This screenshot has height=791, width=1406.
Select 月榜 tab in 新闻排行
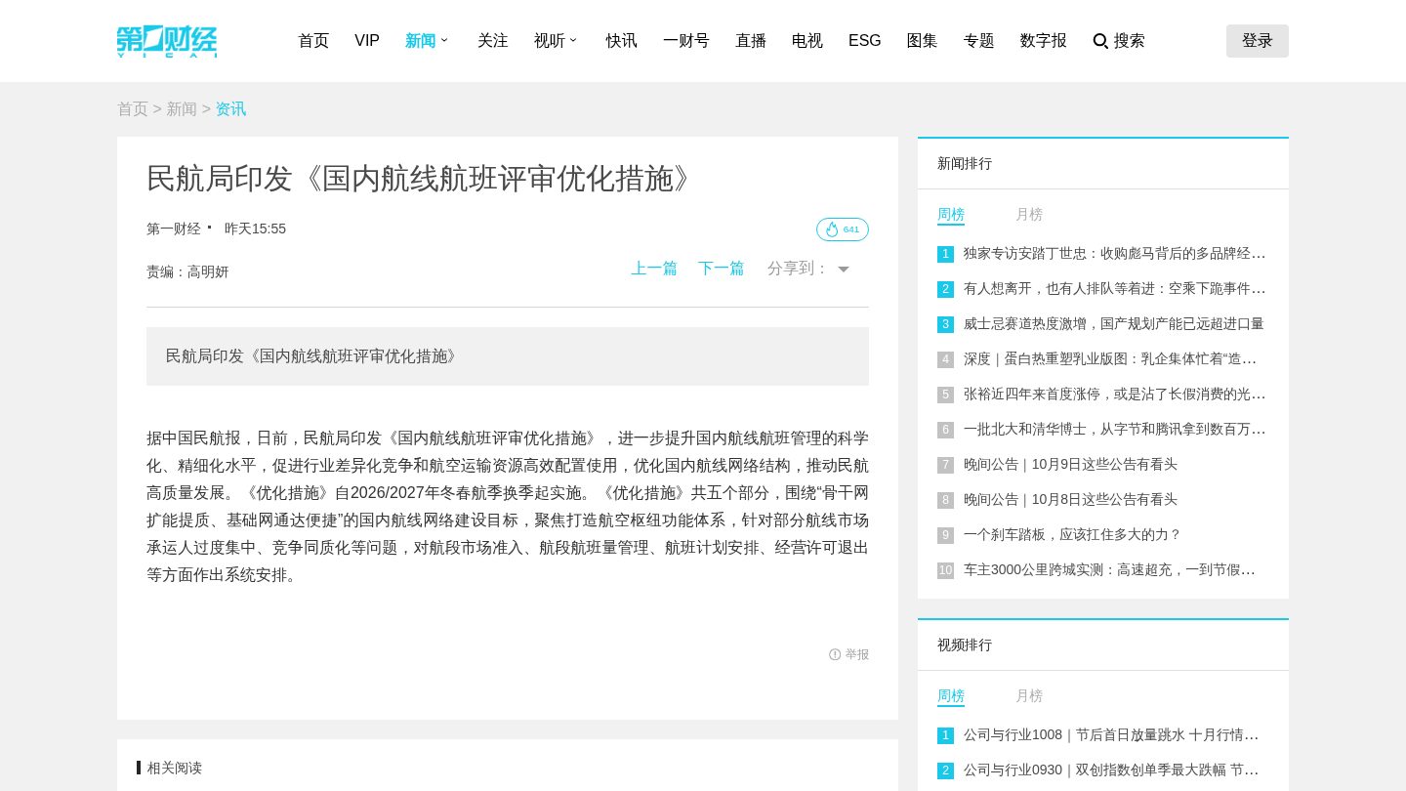coord(1029,215)
